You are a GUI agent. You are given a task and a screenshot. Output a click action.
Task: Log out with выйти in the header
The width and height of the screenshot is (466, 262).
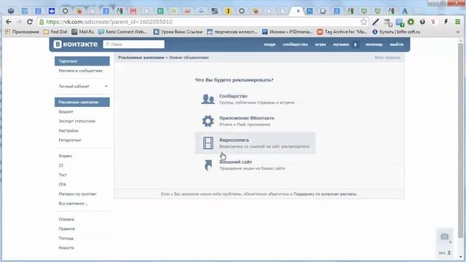click(396, 44)
